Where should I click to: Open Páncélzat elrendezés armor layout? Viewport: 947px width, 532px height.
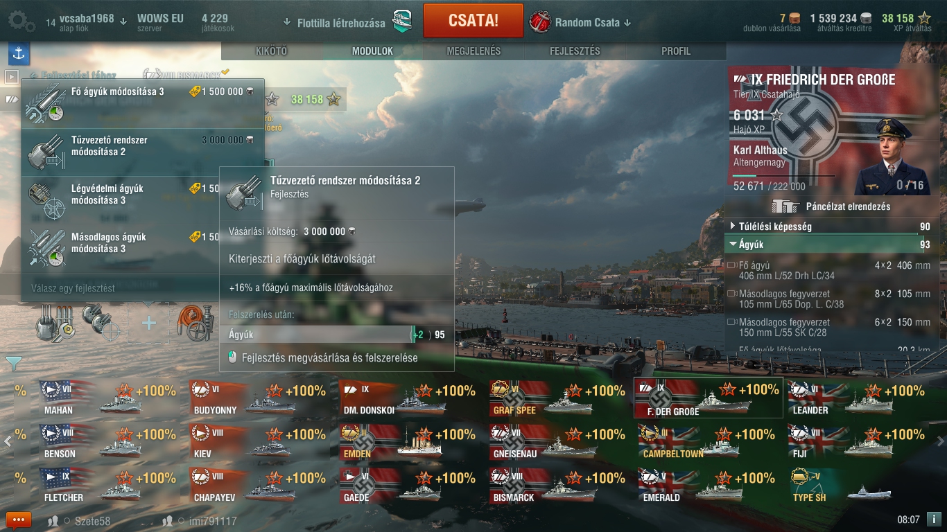pos(831,206)
